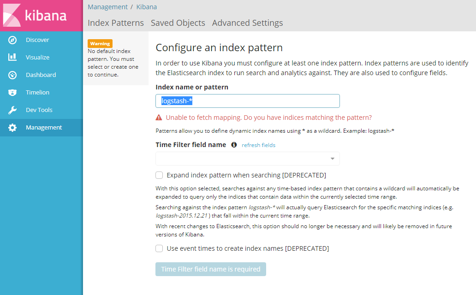This screenshot has width=476, height=295.
Task: Open Dashboard via gauge icon
Action: pos(12,75)
